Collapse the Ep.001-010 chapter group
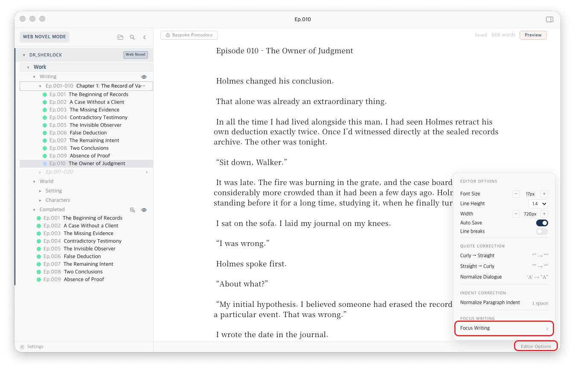 coord(40,86)
